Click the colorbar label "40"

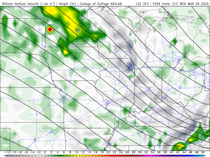pyautogui.click(x=171, y=152)
